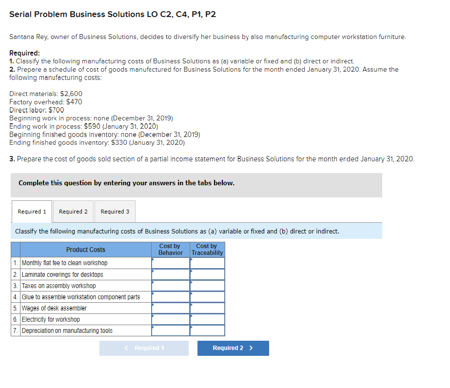Open Cost by Traceability cell for Taxes on assembly workshop

point(207,286)
